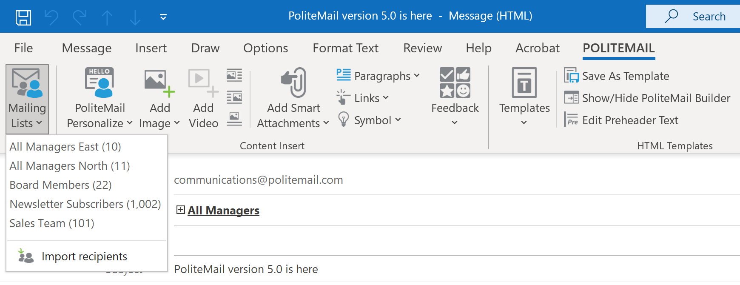
Task: Expand the Symbol dropdown
Action: (x=370, y=120)
